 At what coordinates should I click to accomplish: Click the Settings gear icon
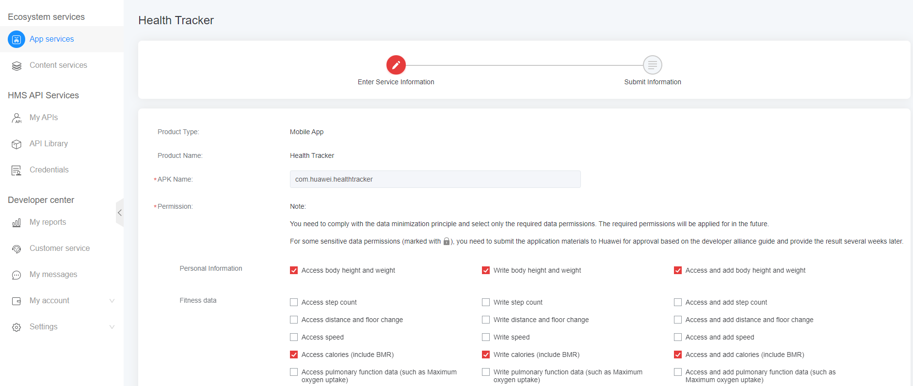point(16,327)
